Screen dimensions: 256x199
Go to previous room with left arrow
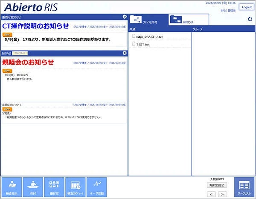point(211,194)
